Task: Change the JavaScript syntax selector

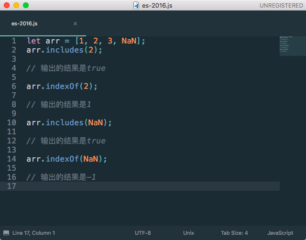Action: (280, 233)
